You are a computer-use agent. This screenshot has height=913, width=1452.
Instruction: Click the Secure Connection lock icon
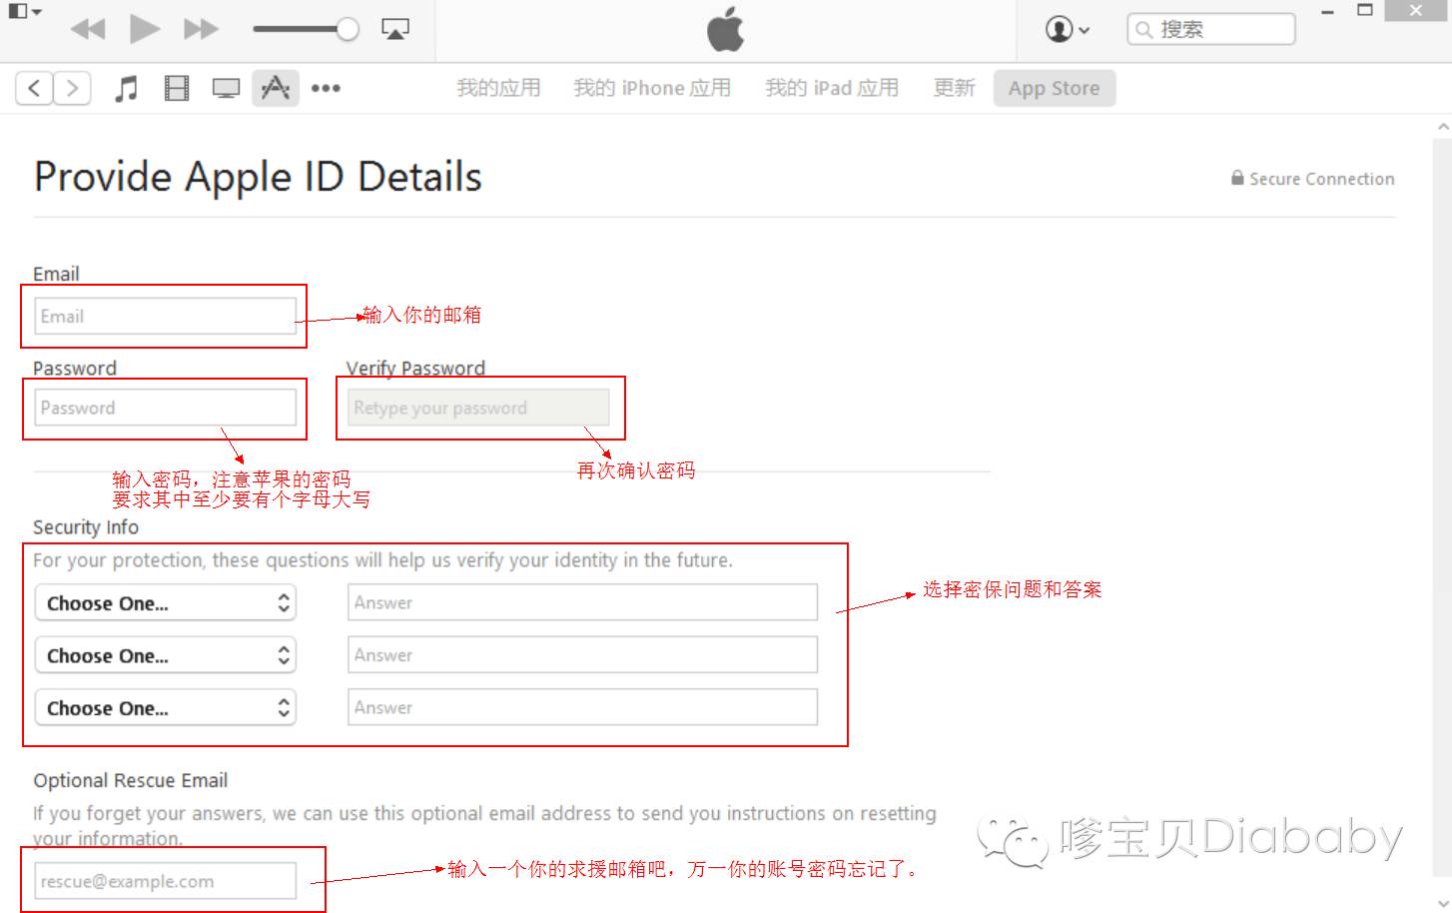(x=1237, y=178)
